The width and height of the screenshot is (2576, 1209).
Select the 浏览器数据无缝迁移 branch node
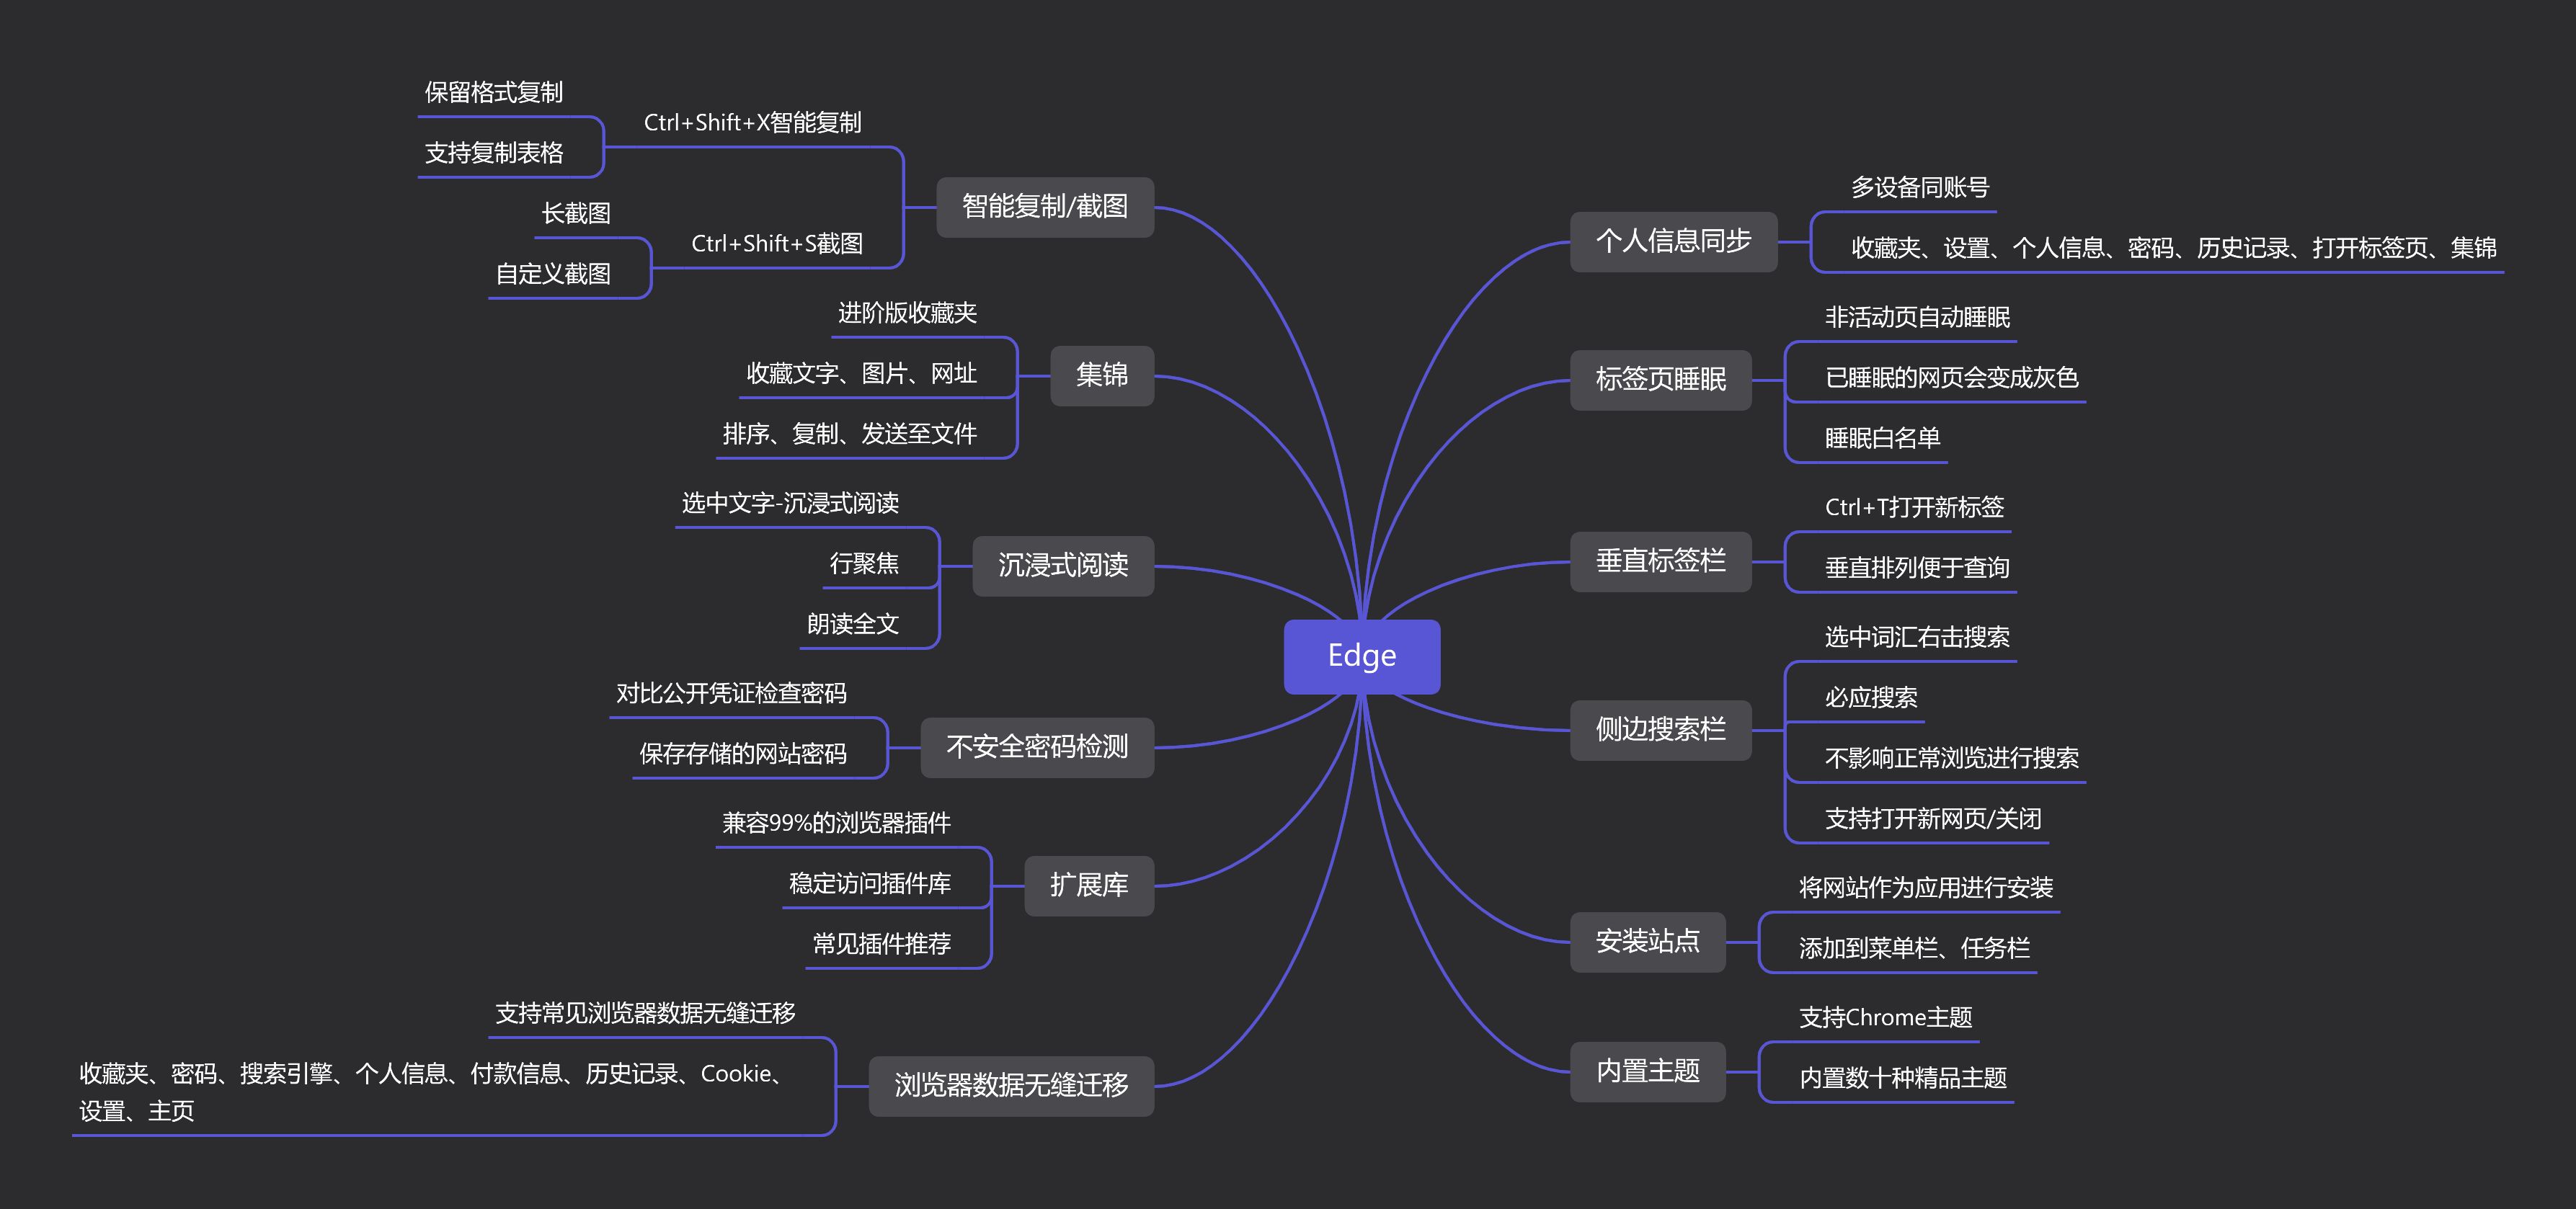(x=1010, y=1085)
